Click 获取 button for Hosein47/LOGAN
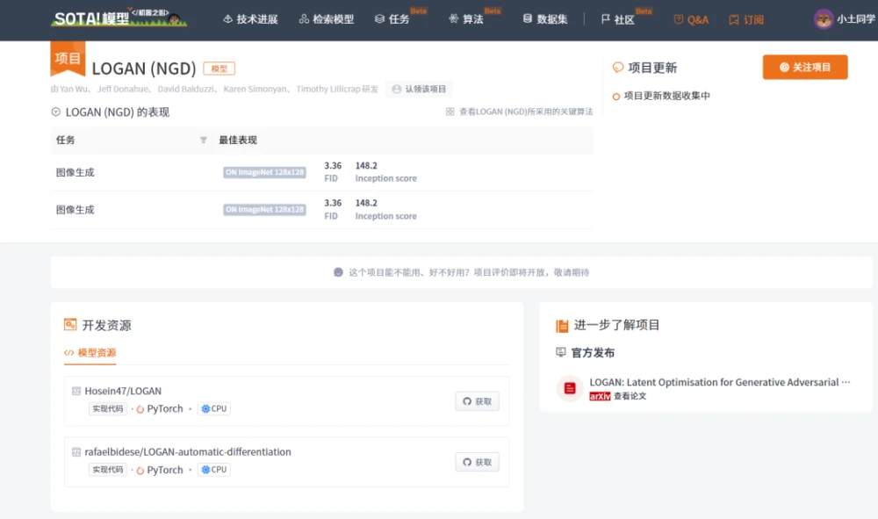878x519 pixels. click(x=477, y=401)
